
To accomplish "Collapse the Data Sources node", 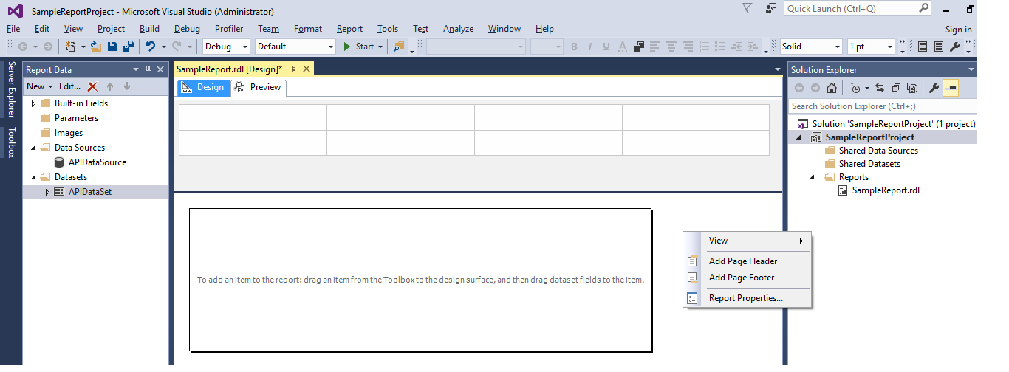I will point(33,148).
